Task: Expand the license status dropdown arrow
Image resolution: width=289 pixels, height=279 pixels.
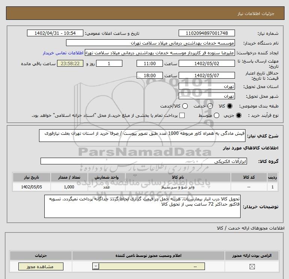Action: tap(96, 267)
